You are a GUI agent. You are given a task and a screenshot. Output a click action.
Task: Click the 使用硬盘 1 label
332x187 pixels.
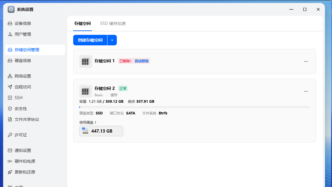(x=88, y=123)
